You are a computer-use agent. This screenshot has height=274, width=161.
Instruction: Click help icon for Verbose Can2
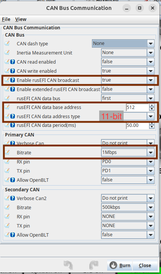click(x=13, y=198)
